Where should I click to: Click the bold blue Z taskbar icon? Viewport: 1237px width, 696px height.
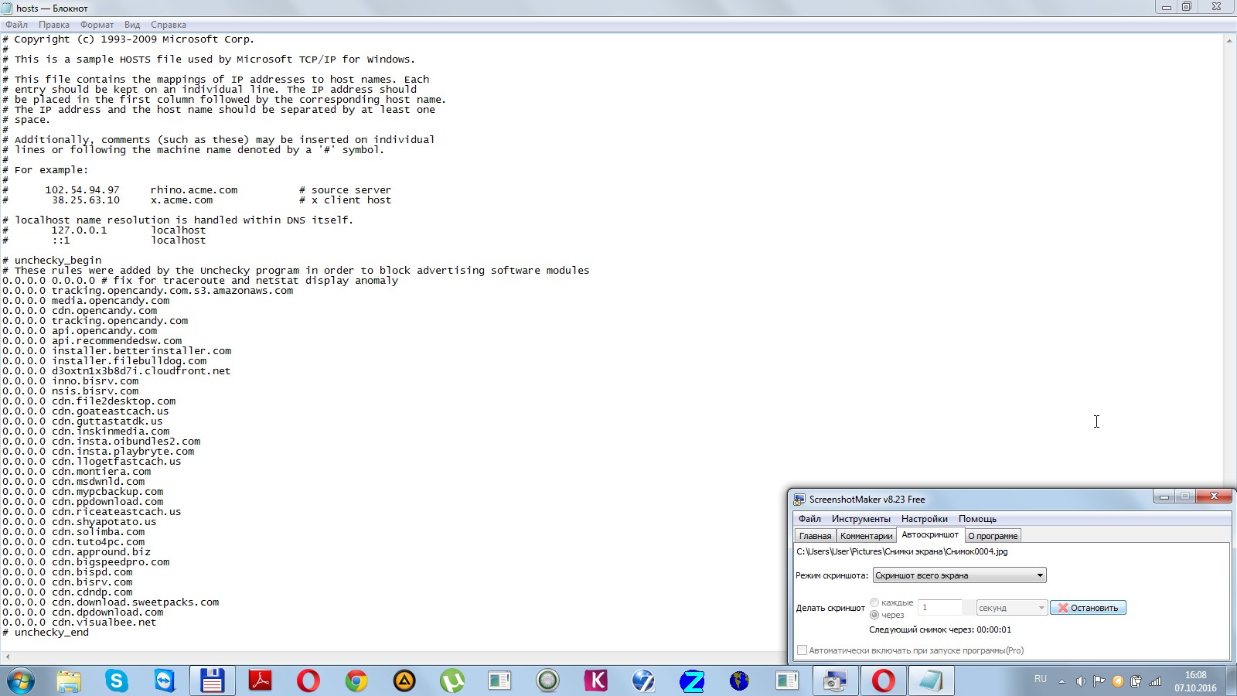(x=692, y=681)
